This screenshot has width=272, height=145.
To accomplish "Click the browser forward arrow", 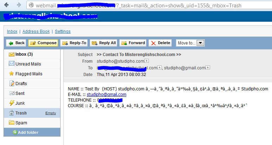I will (19, 5).
